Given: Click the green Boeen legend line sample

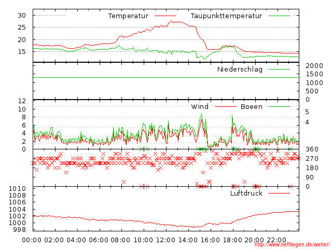Looking at the screenshot, I should 279,106.
